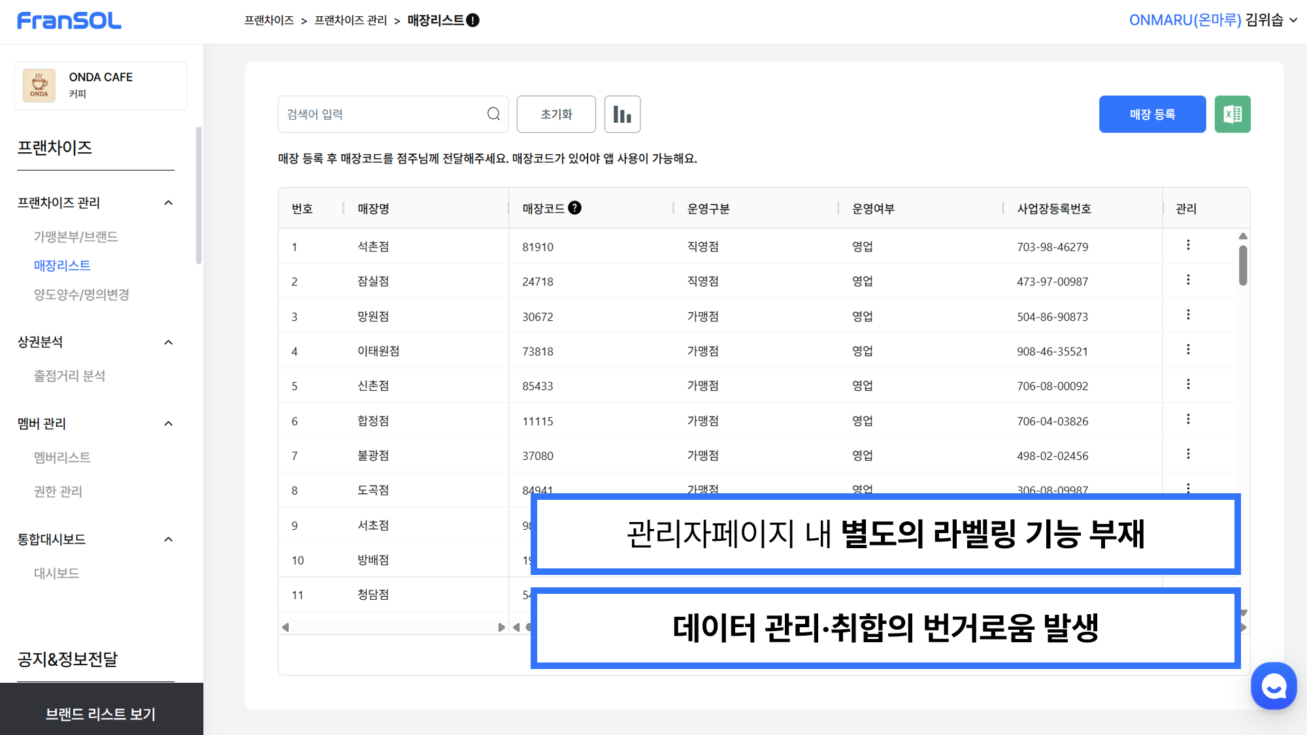Click right arrow of frozen-column scrollbar
The height and width of the screenshot is (735, 1307).
click(x=501, y=627)
